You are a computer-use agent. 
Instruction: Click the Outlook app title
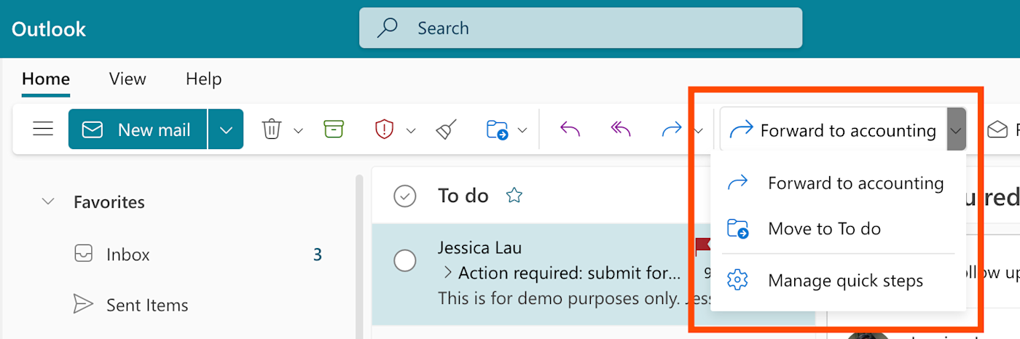pyautogui.click(x=49, y=29)
